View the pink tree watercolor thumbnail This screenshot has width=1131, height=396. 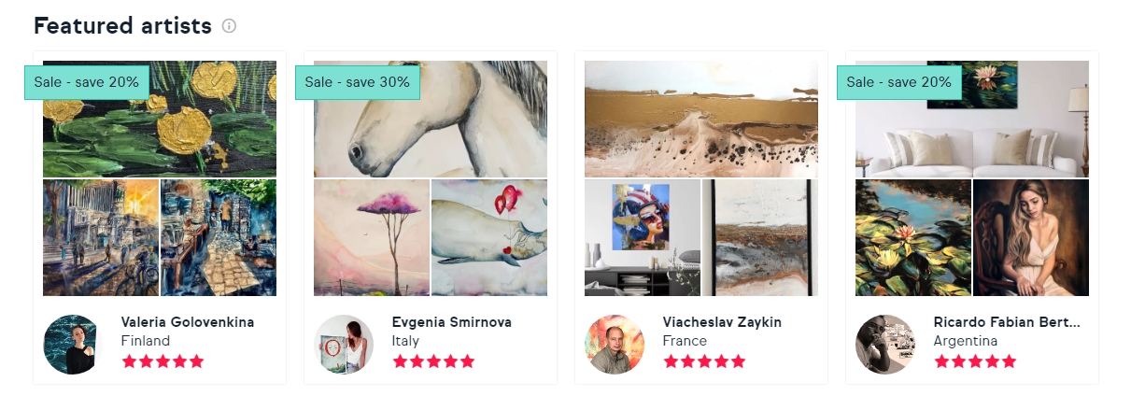coord(372,237)
